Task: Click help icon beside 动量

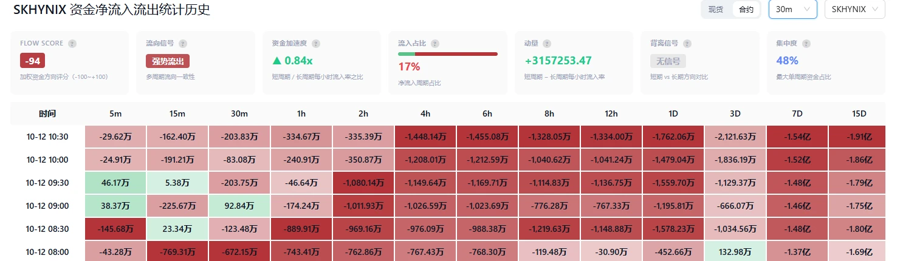Action: [547, 44]
